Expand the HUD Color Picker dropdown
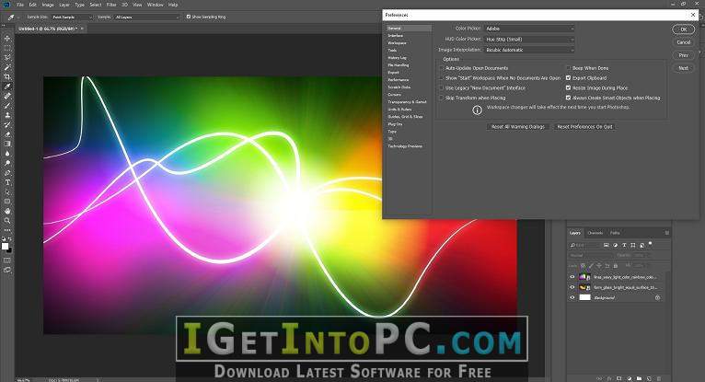 tap(529, 39)
